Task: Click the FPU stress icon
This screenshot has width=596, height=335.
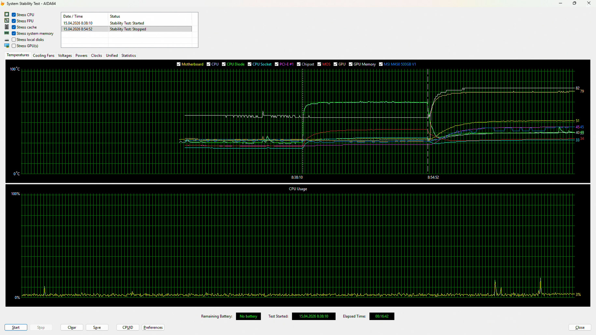Action: (7, 21)
